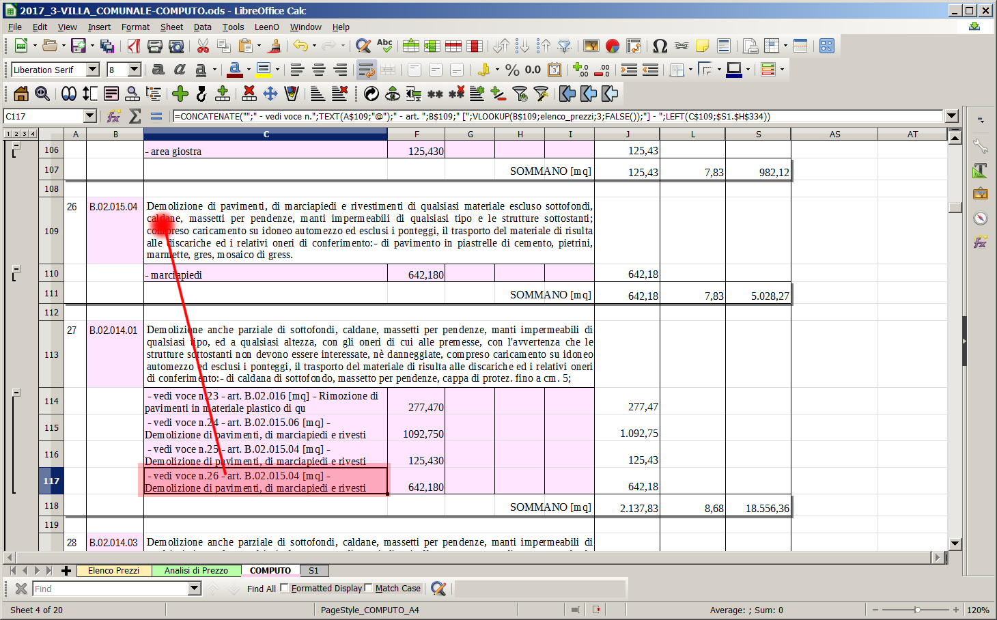Viewport: 997px width, 620px height.
Task: Open the Find field history dropdown
Action: click(195, 589)
